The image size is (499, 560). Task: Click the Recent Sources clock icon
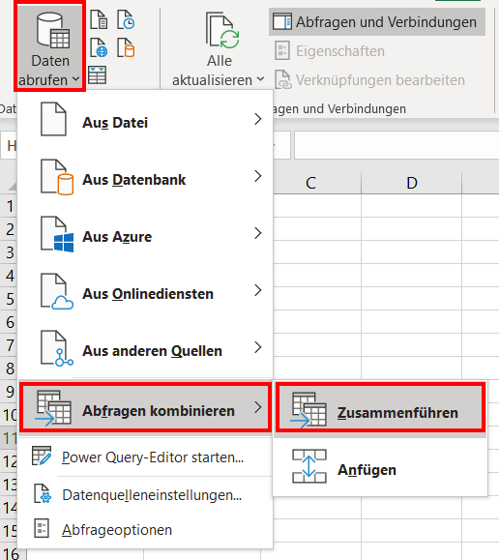pyautogui.click(x=126, y=19)
